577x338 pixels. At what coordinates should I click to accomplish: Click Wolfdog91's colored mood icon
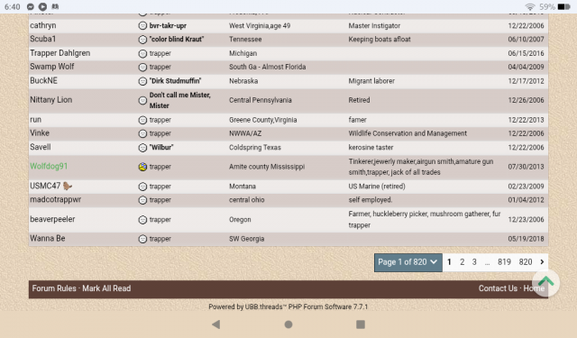pyautogui.click(x=142, y=167)
